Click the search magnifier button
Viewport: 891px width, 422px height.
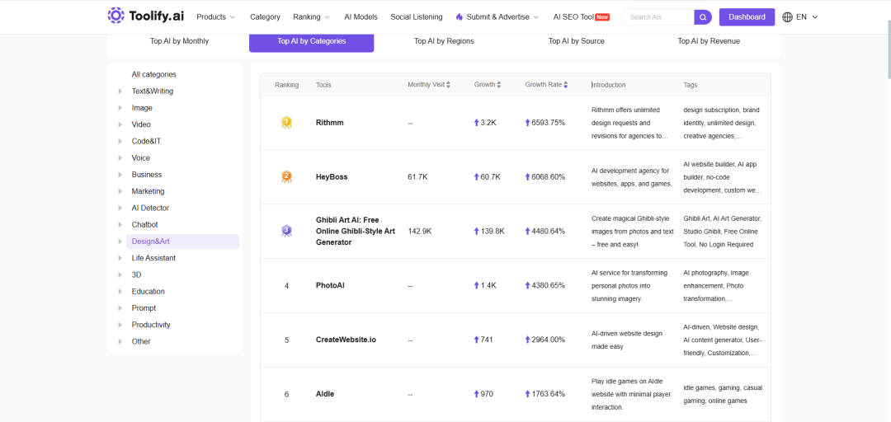tap(703, 17)
